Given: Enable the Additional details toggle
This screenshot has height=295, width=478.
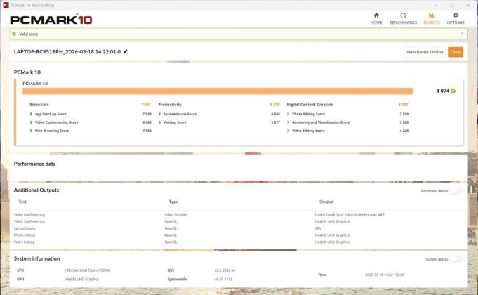Looking at the screenshot, I should coord(456,190).
